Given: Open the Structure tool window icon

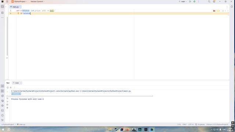Looking at the screenshot, I should click(x=3, y=13).
